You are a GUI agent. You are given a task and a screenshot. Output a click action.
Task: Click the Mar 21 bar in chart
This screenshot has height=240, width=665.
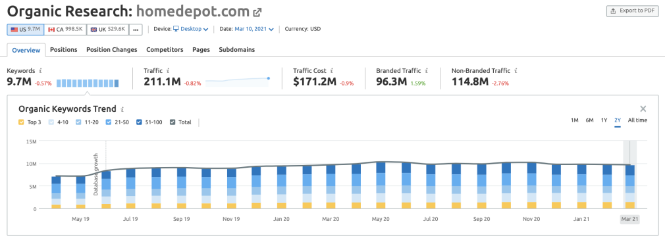click(x=630, y=187)
